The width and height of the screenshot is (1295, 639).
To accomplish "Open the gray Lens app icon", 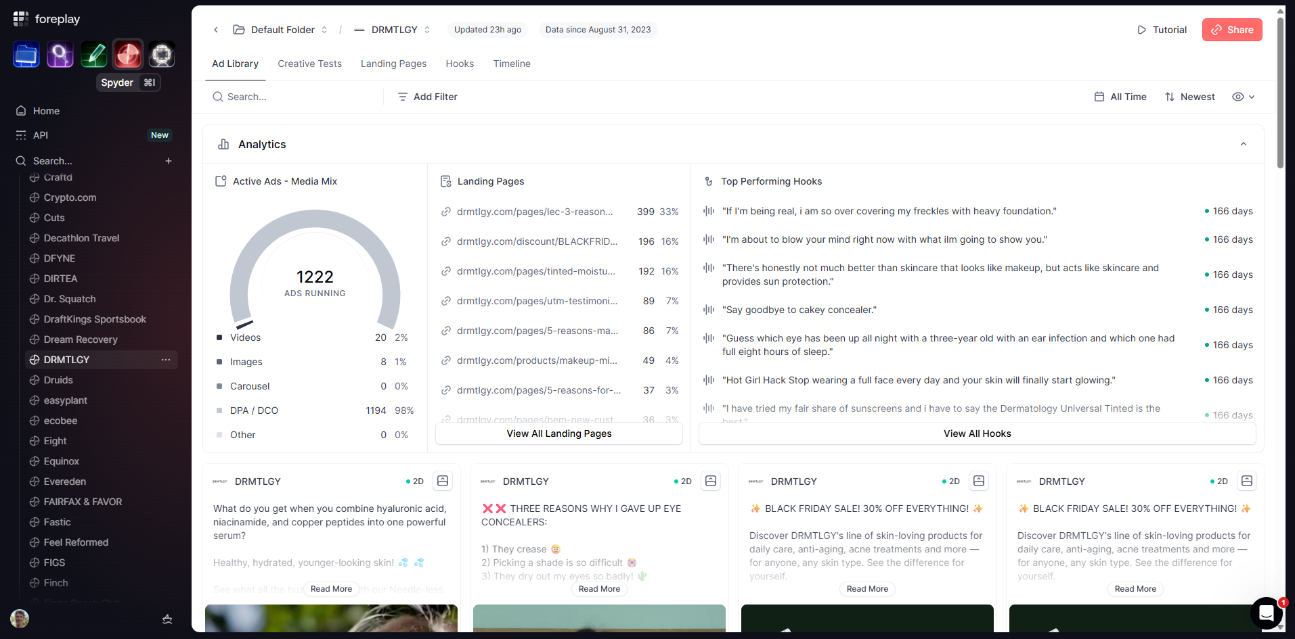I will coord(162,55).
